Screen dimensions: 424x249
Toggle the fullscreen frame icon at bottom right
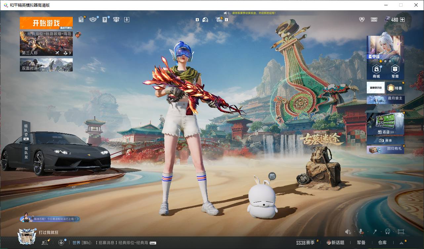(401, 231)
